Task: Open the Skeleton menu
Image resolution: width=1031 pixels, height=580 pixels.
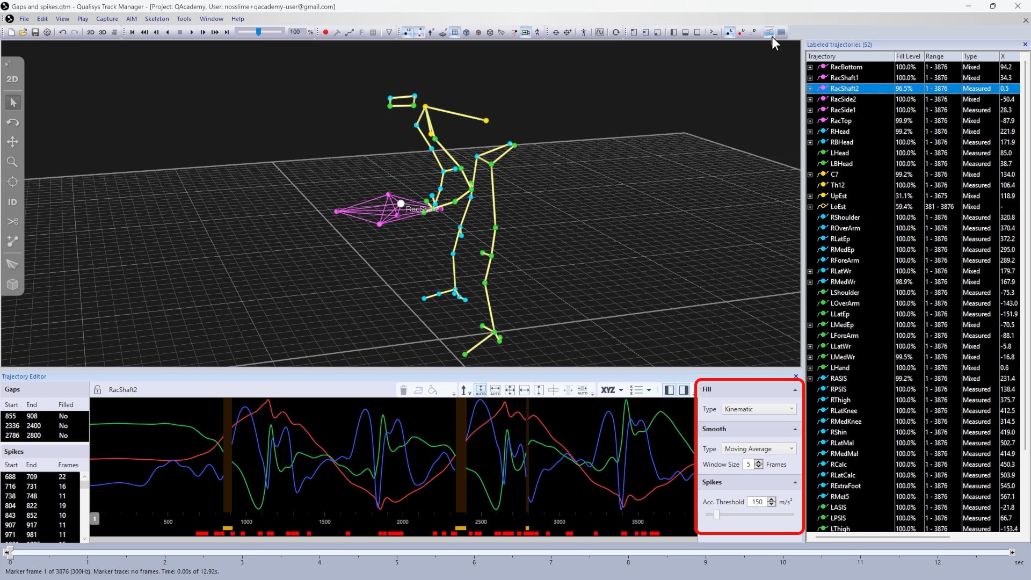Action: click(157, 19)
